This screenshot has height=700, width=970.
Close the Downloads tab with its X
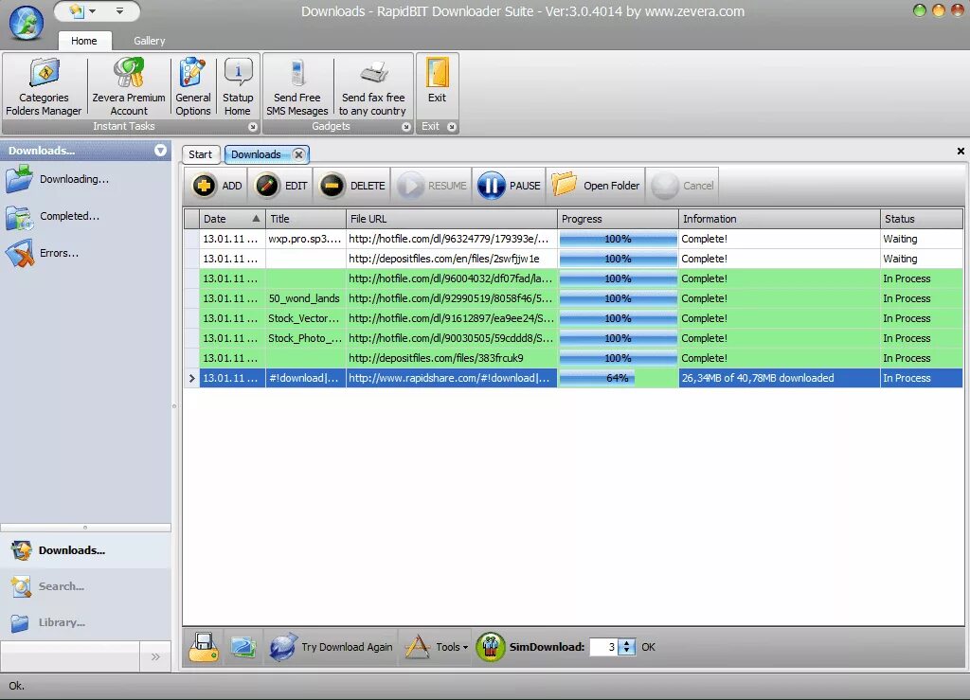[x=298, y=154]
